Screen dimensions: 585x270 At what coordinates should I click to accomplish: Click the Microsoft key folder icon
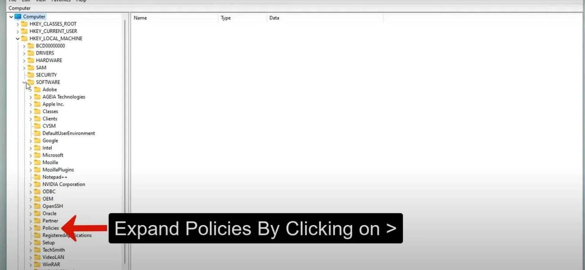click(37, 155)
